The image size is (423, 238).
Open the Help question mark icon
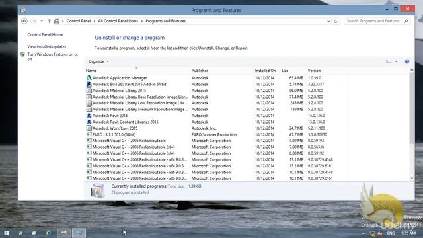[407, 61]
